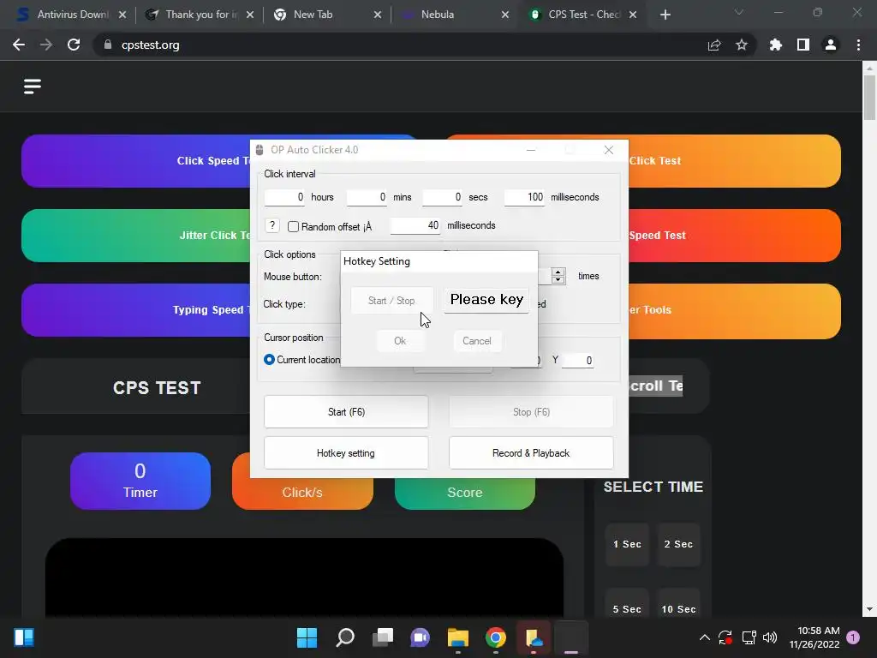Switch to Thank you for tab
The width and height of the screenshot is (877, 658).
click(x=199, y=15)
